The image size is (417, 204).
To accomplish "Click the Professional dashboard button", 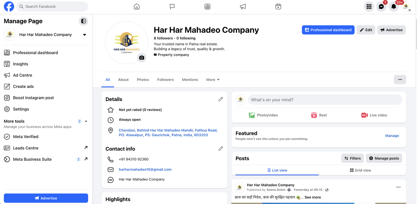I will (328, 30).
